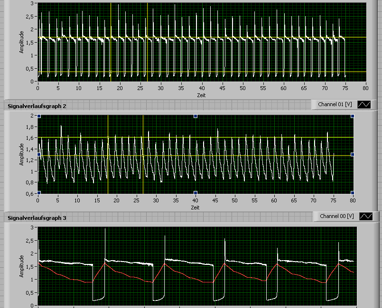Click the Channel 00 plot style icon

(x=366, y=216)
